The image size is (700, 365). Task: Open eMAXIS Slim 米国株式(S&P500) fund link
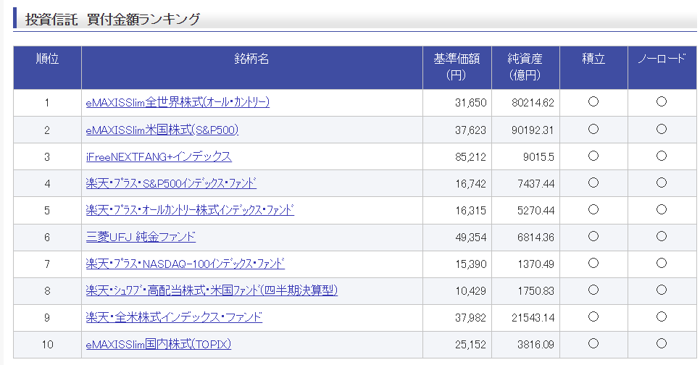tap(162, 130)
